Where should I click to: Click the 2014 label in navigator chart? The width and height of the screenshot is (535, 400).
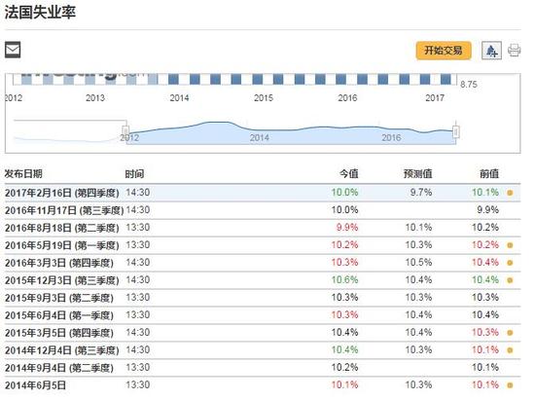coord(260,137)
